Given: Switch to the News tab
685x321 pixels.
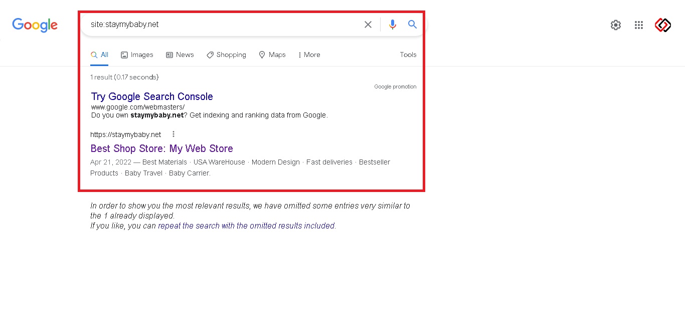Looking at the screenshot, I should [180, 55].
